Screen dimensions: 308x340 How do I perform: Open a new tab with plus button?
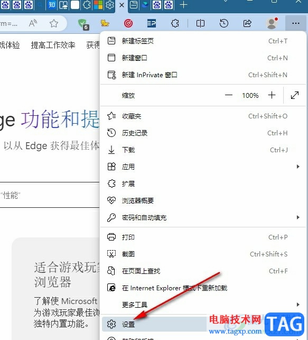[x=183, y=5]
